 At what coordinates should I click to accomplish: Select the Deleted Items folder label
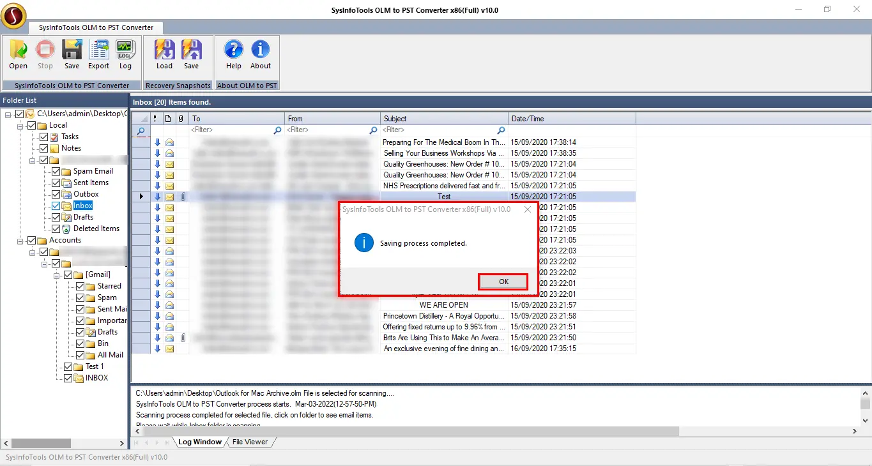click(x=96, y=229)
